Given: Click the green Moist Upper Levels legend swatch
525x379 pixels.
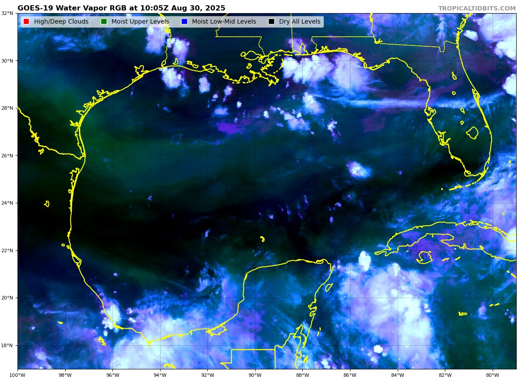Looking at the screenshot, I should [x=104, y=21].
